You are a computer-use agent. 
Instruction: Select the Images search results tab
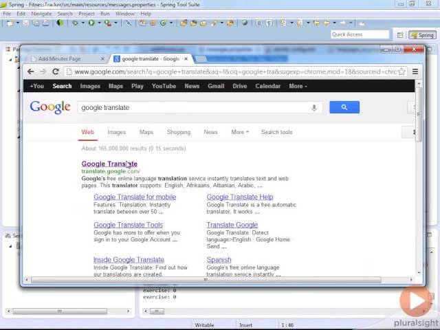[116, 132]
